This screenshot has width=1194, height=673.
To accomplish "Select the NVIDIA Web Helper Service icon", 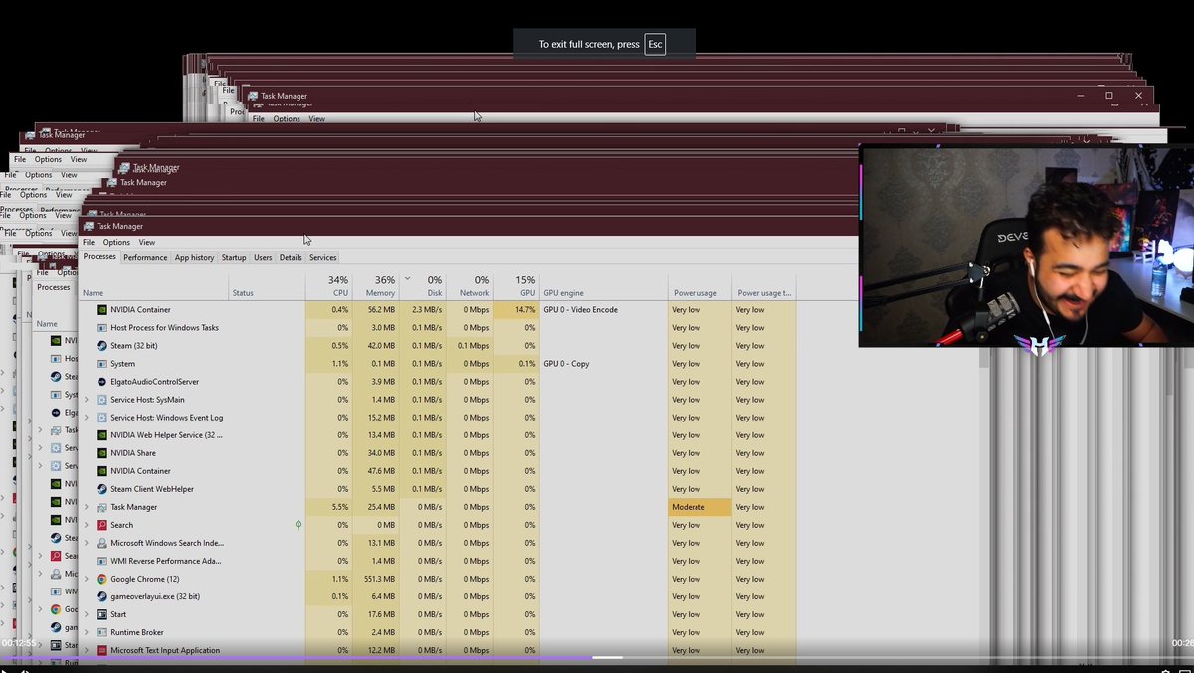I will coord(101,435).
